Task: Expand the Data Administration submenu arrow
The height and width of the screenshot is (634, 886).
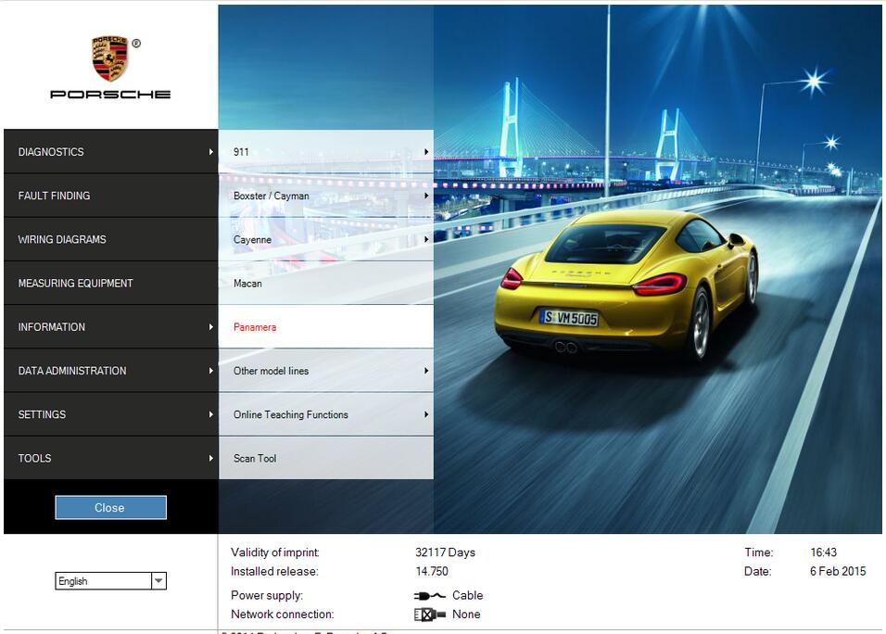Action: (x=211, y=371)
